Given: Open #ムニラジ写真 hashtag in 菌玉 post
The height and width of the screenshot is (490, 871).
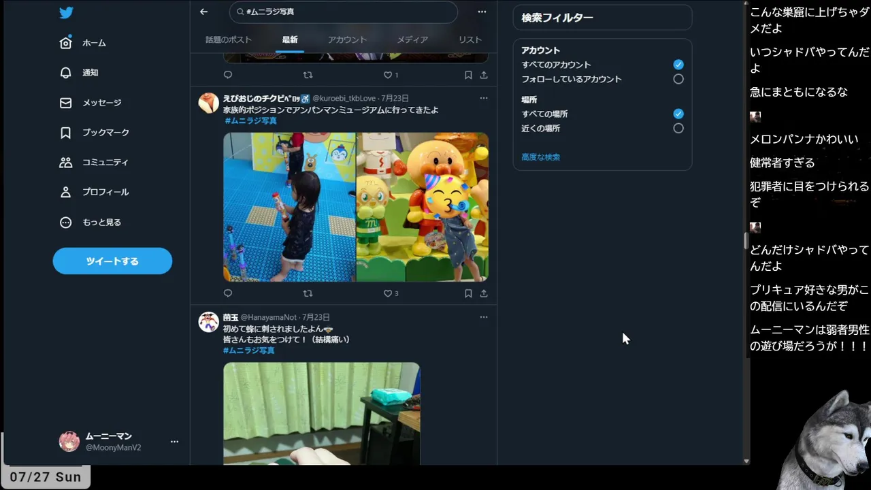Looking at the screenshot, I should 249,350.
